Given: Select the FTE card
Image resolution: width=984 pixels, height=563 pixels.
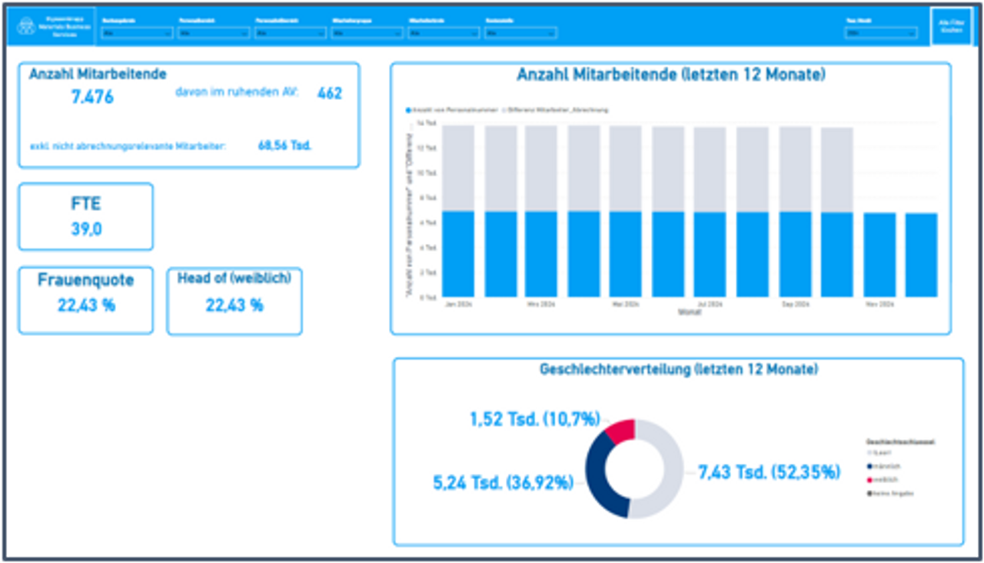Looking at the screenshot, I should click(x=85, y=217).
